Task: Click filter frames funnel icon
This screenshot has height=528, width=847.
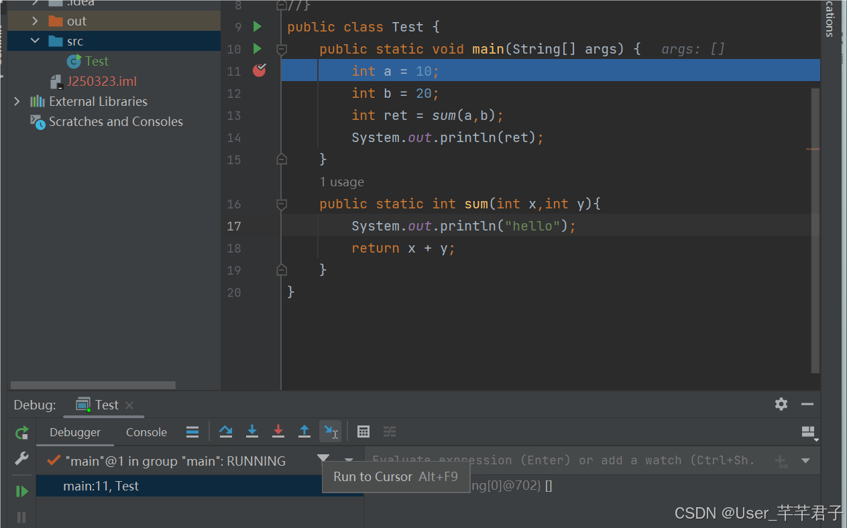Action: click(323, 460)
